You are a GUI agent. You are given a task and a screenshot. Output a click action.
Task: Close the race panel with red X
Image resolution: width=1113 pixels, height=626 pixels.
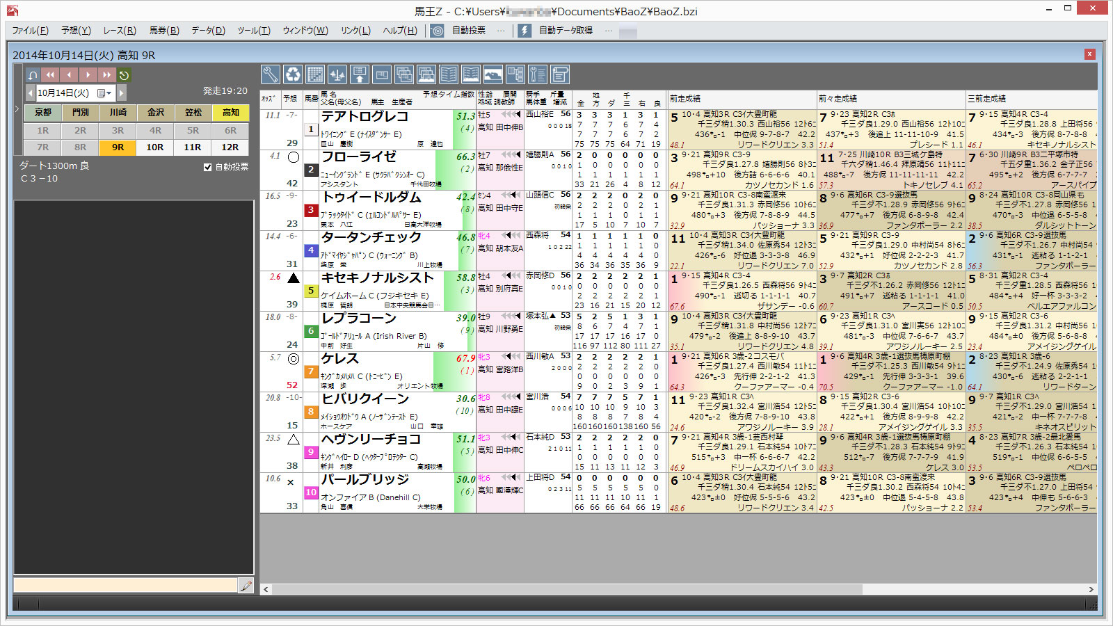click(1090, 54)
